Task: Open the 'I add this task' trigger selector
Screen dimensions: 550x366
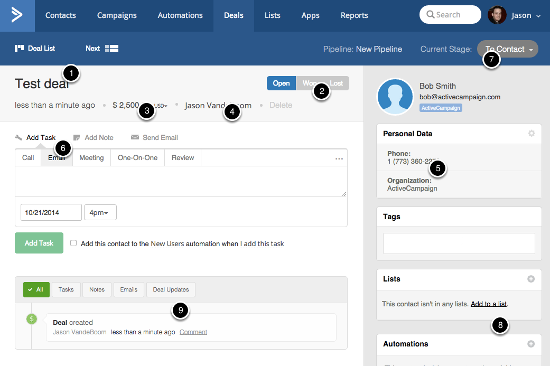Action: 262,243
